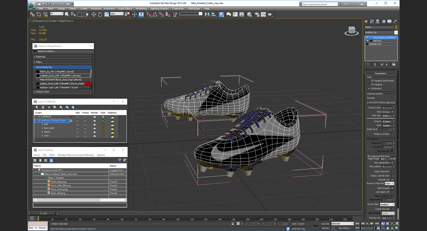Toggle Filter texmap checkbox
Screen dimensions: 427x231
coord(392,112)
